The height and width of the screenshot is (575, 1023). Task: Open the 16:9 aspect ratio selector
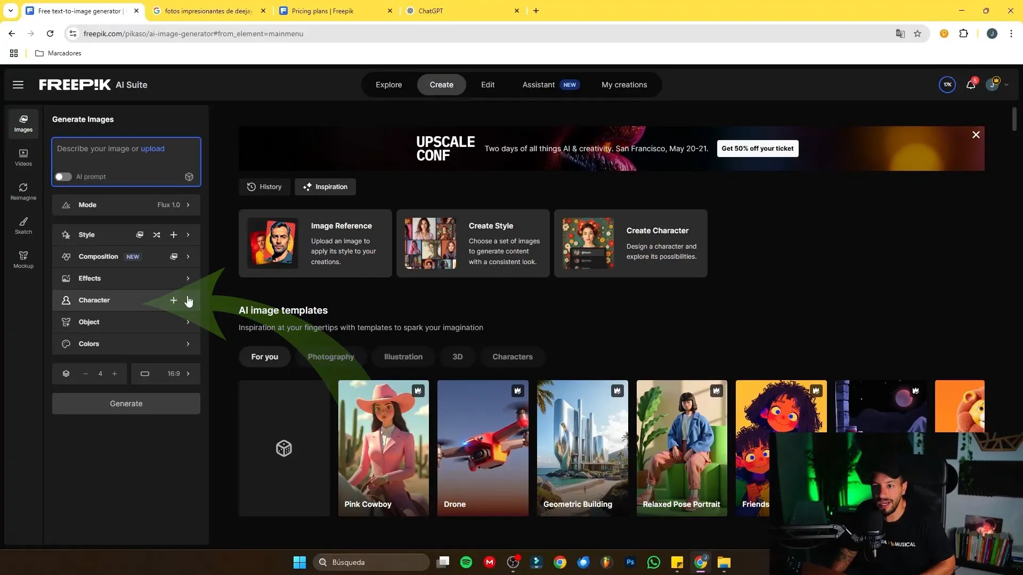coord(166,374)
